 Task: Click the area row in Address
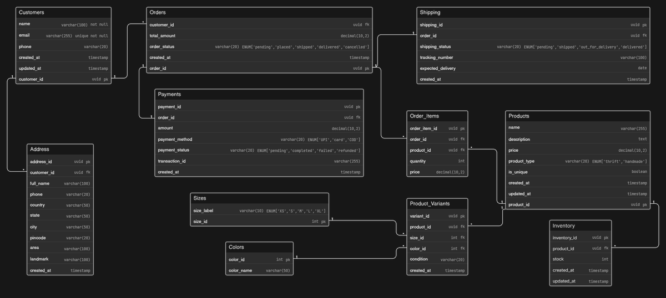60,248
